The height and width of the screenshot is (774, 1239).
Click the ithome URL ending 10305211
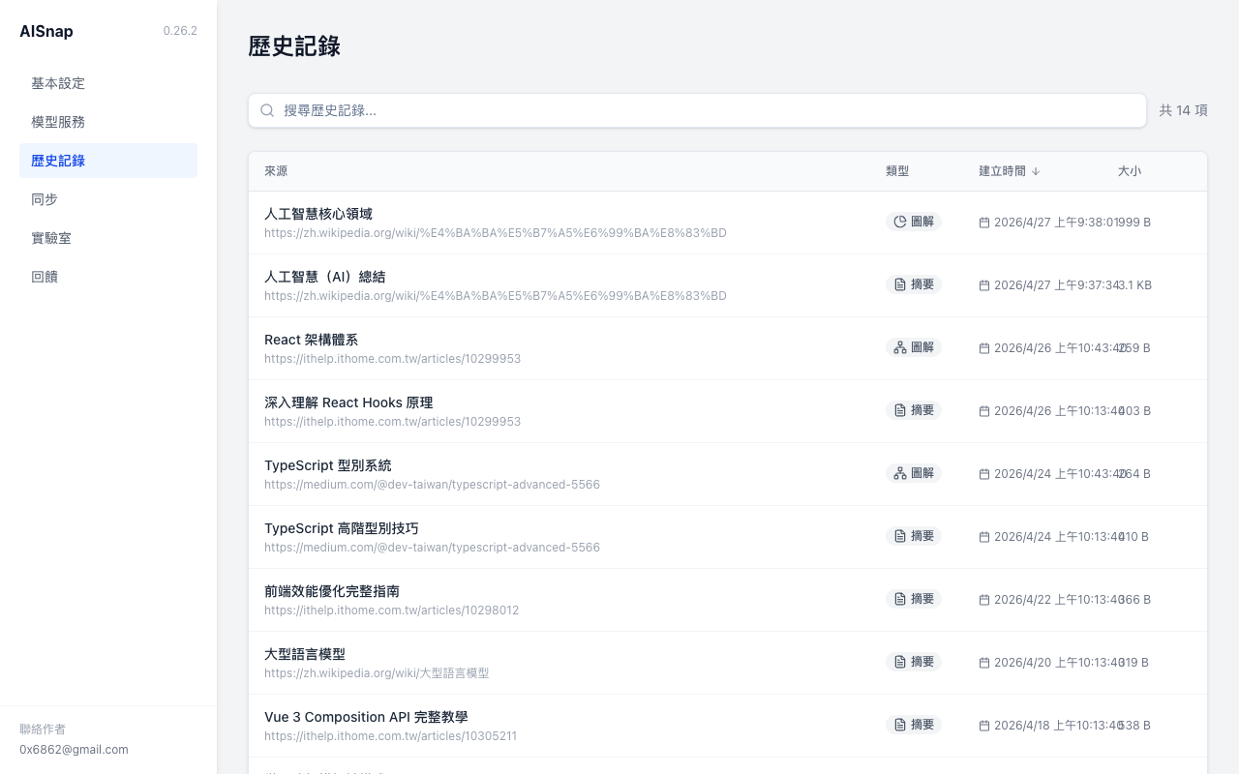pyautogui.click(x=390, y=736)
